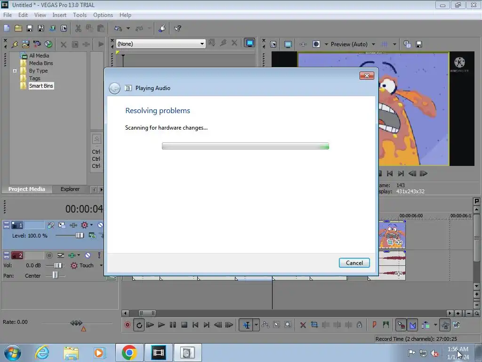Click the Render As toolbar icon
Viewport: 482px width, 362px height.
pos(52,28)
